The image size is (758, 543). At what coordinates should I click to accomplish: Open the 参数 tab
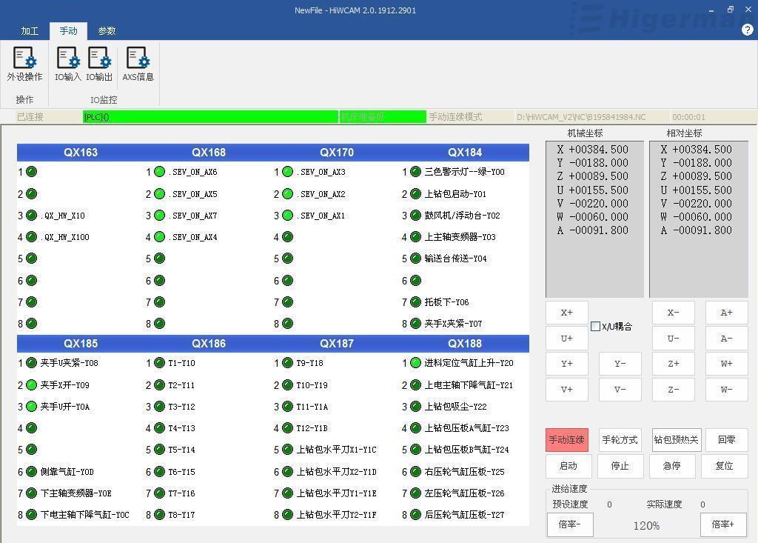pyautogui.click(x=107, y=31)
